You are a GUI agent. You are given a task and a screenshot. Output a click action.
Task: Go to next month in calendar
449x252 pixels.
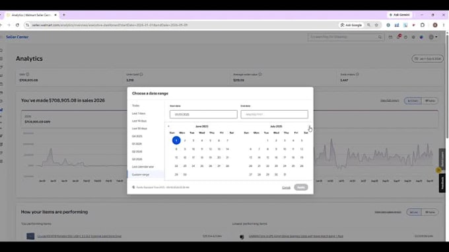[x=309, y=126]
